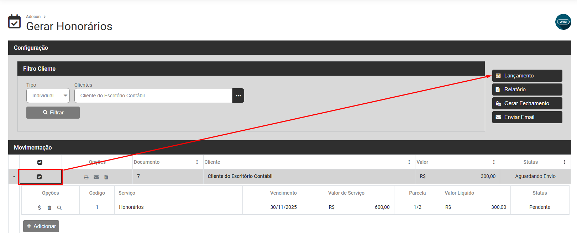Click the Adicionar button
Viewport: 577px width, 233px height.
[41, 226]
